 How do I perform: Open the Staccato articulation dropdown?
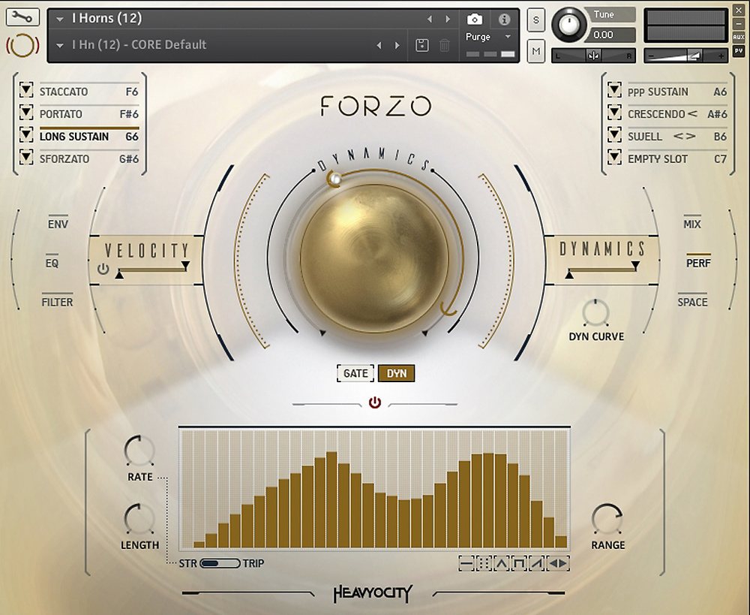(x=27, y=92)
